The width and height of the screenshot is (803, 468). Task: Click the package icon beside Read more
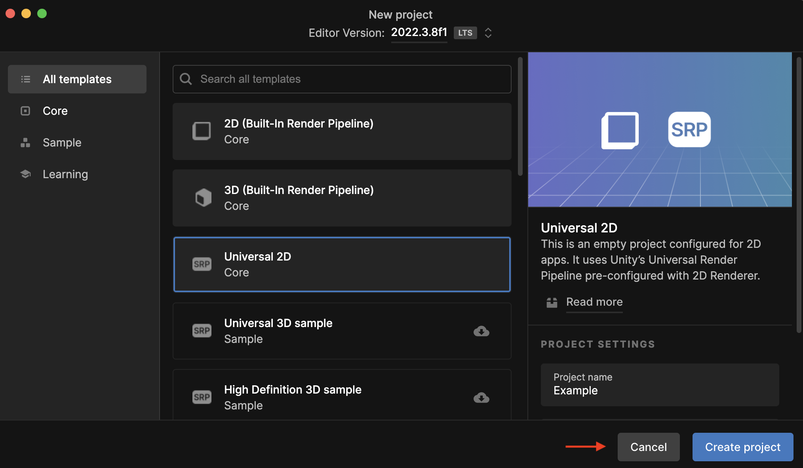click(552, 302)
